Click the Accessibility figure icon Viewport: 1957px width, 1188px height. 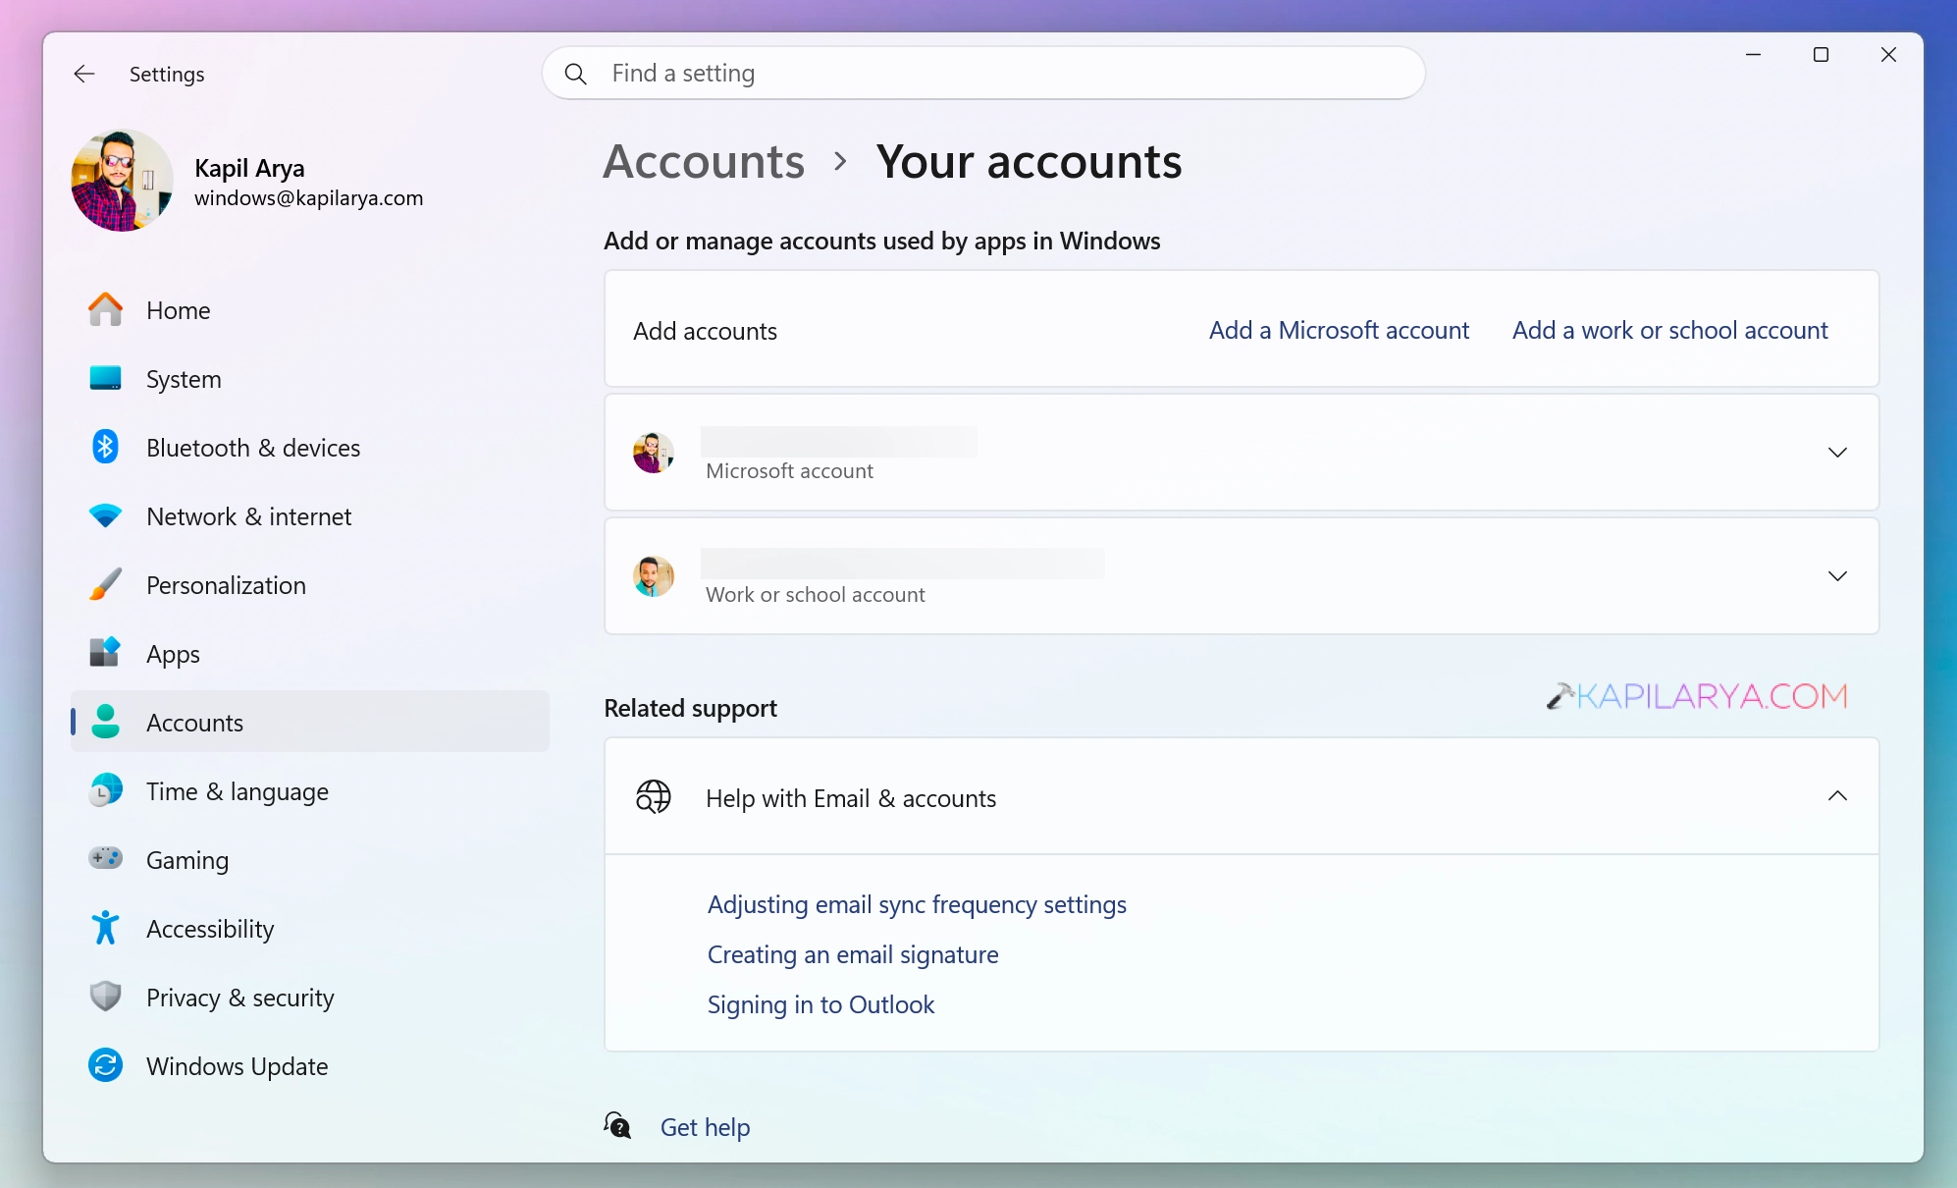(x=105, y=928)
